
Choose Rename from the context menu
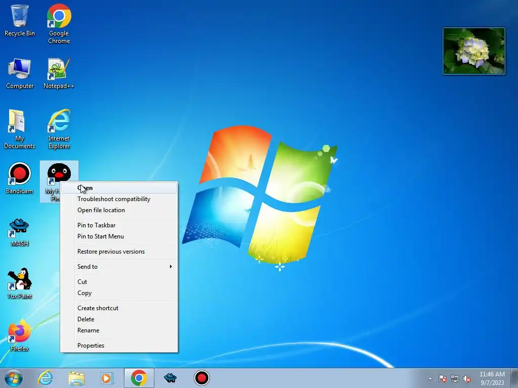[x=119, y=330]
